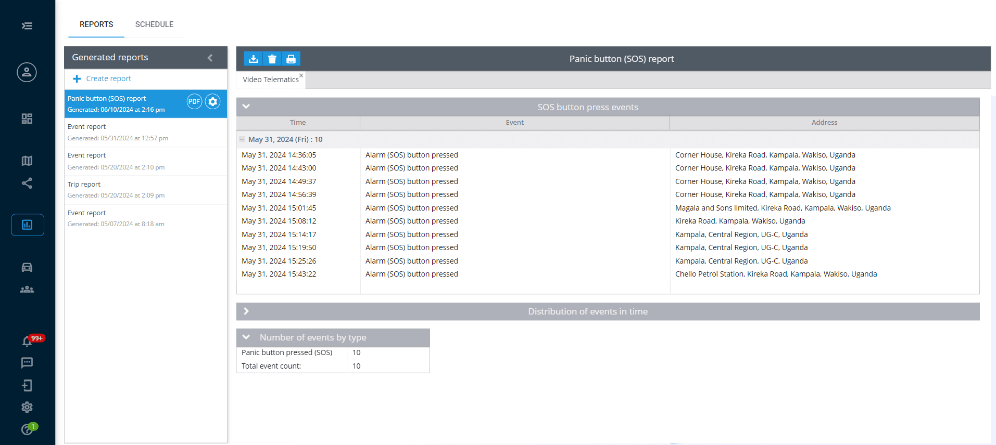Click the Event column header
Screen dimensions: 996x445
[515, 123]
